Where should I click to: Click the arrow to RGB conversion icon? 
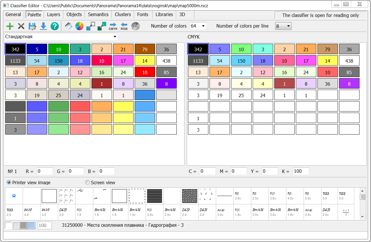(124, 26)
